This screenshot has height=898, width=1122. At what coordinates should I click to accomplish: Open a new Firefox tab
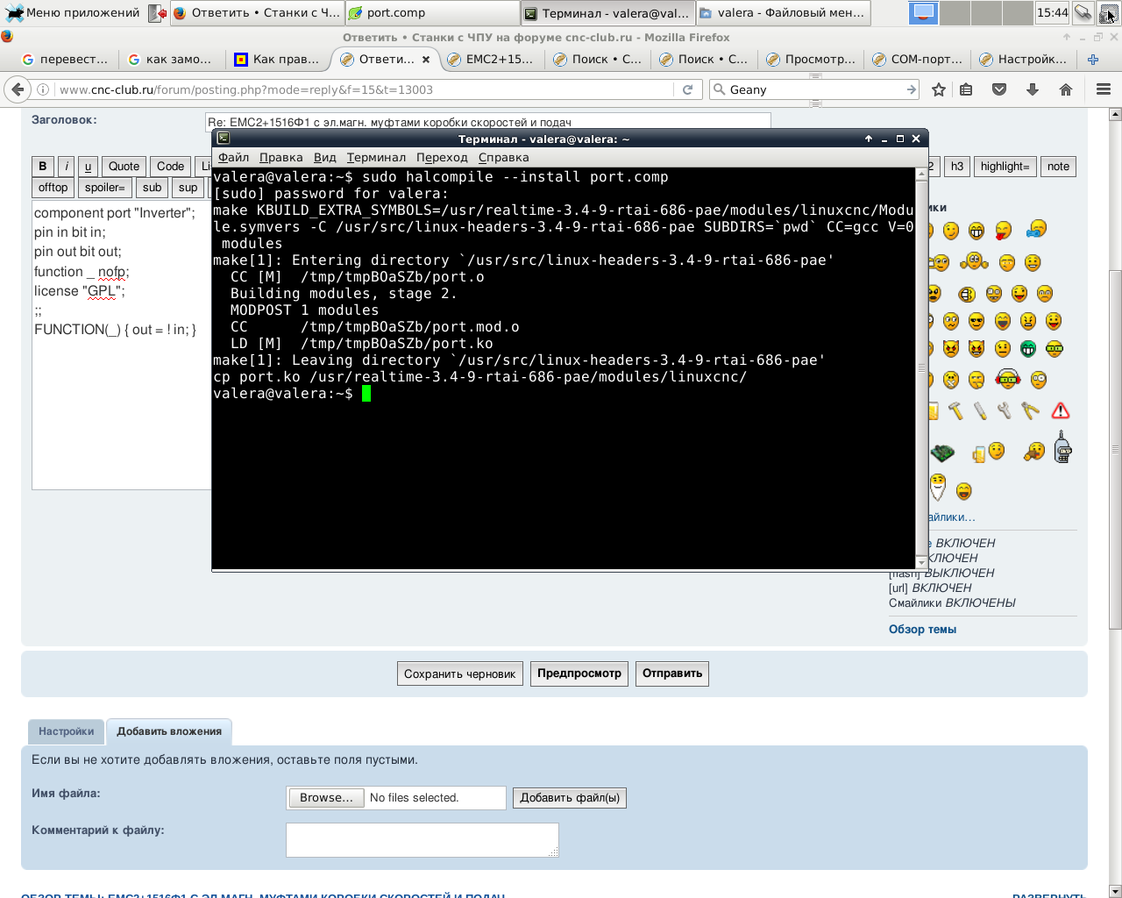pos(1093,60)
